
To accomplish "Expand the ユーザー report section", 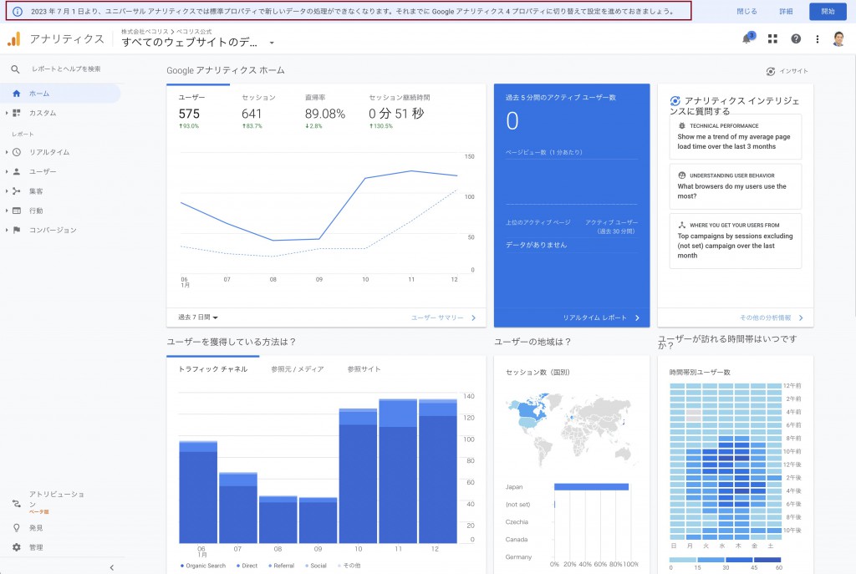I will [x=7, y=171].
